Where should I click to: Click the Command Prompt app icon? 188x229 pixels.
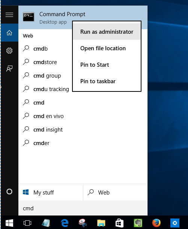click(x=29, y=17)
